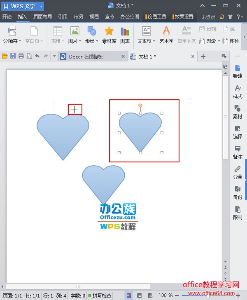Redo the action
Screen dimensions: 247x300
coord(46,56)
